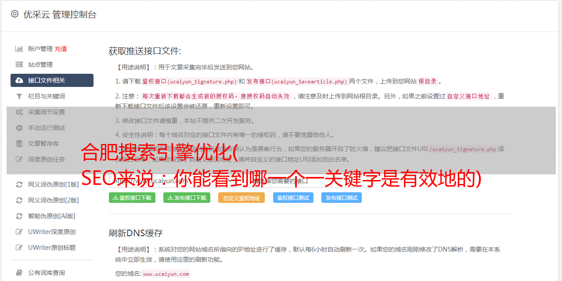Open UWriter深度原创 in the sidebar

coord(52,232)
